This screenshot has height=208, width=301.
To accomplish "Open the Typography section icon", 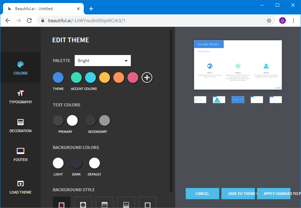I will coord(21,93).
